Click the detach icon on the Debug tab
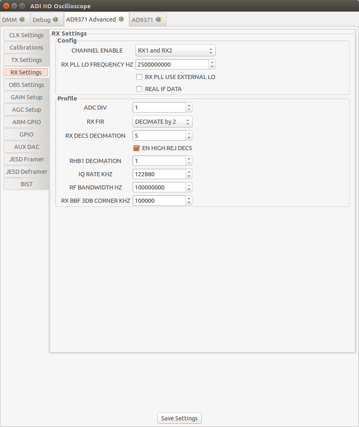Viewport: 359px width, 427px height. tap(56, 19)
